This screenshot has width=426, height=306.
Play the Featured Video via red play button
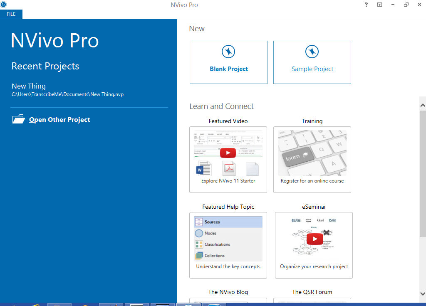point(228,153)
